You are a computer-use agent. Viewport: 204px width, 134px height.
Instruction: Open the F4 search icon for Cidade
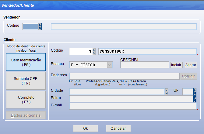167,91
